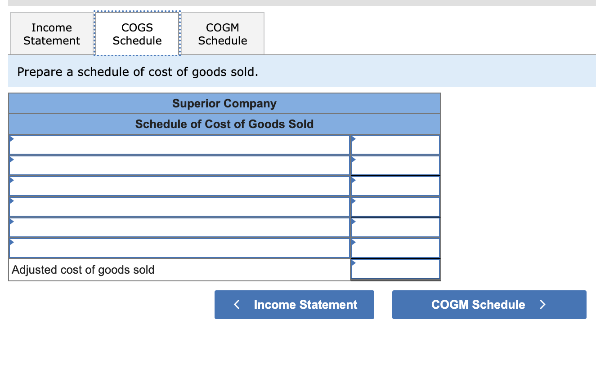Viewport: 596px width, 373px height.
Task: Select fifth row amount field
Action: (395, 227)
